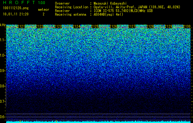Click the meteor count value 2
Screen dimensions: 193x123
point(44,14)
